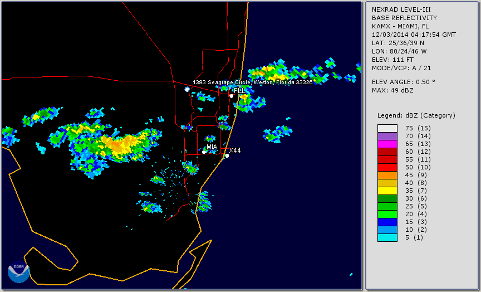
Task: Click the NEXRAD LEVEL-III title text
Action: tap(402, 9)
